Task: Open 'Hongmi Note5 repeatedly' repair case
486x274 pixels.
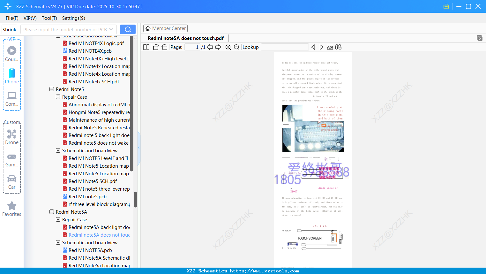Action: 96,112
